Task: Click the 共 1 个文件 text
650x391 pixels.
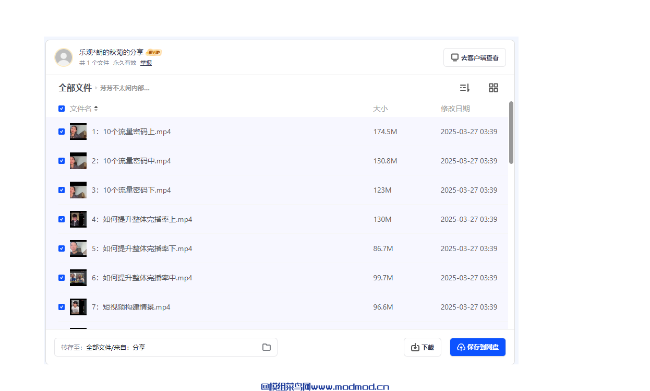Action: pos(94,63)
